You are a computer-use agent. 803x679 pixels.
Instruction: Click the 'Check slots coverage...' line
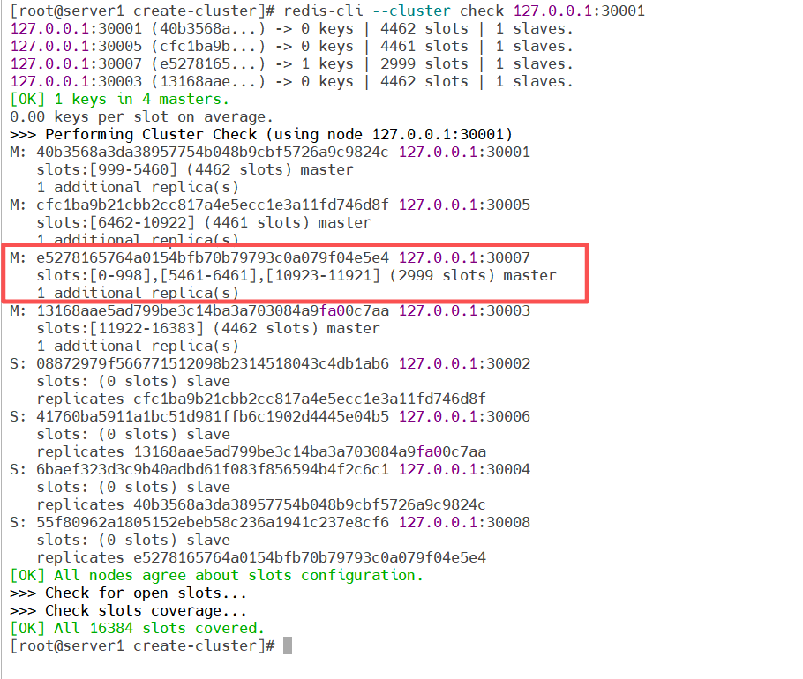128,611
